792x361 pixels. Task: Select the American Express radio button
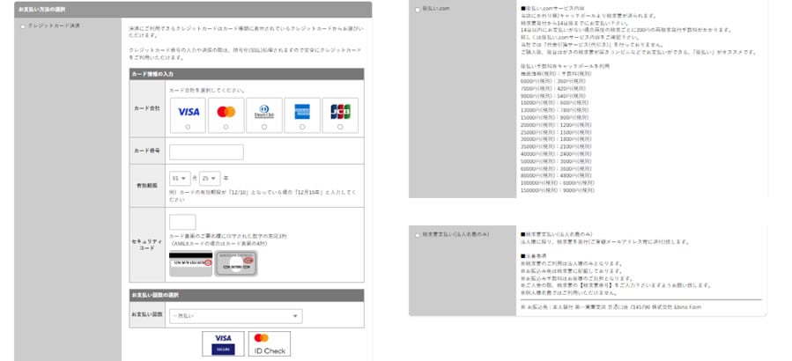coord(302,128)
